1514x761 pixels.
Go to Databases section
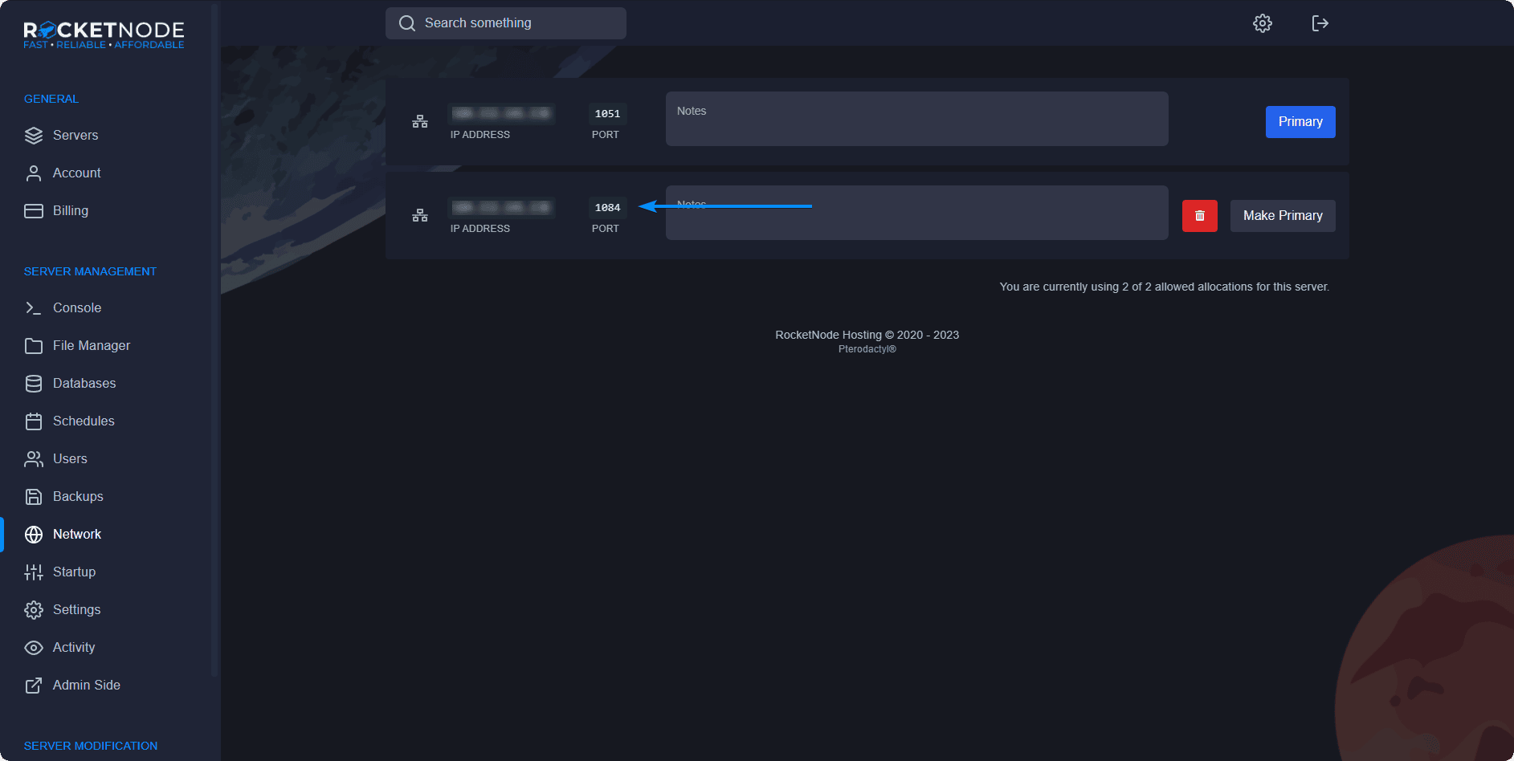click(x=84, y=384)
